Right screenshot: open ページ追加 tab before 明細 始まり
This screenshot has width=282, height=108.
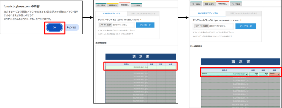[196, 4]
